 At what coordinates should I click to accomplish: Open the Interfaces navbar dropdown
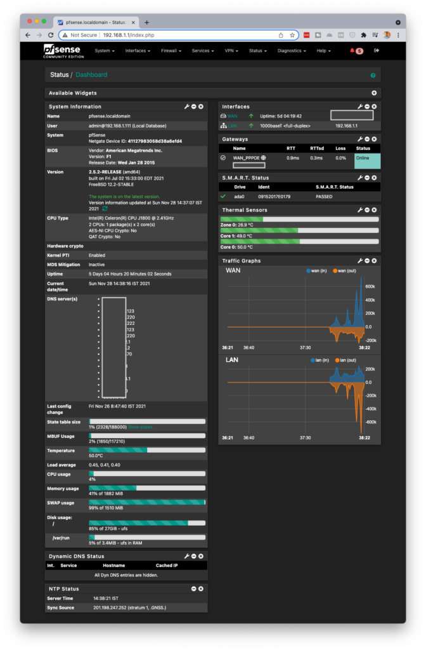click(138, 51)
